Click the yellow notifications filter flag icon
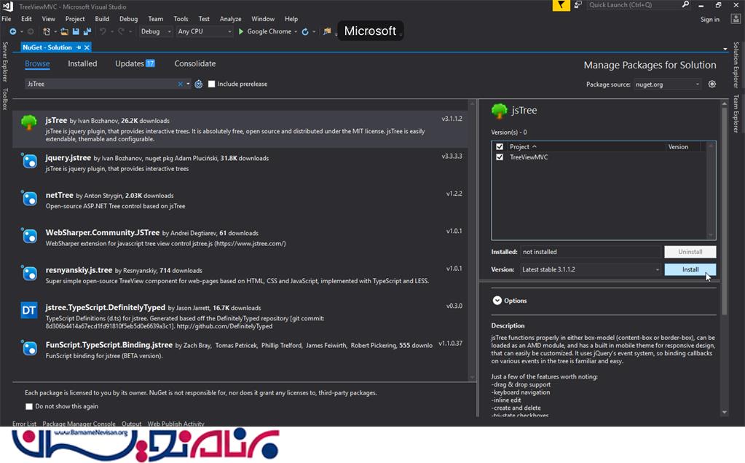Image resolution: width=745 pixels, height=463 pixels. point(561,5)
